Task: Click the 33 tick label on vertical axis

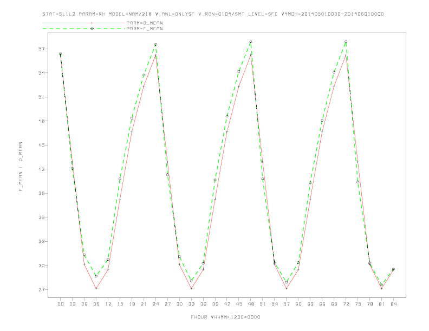Action: (41, 241)
